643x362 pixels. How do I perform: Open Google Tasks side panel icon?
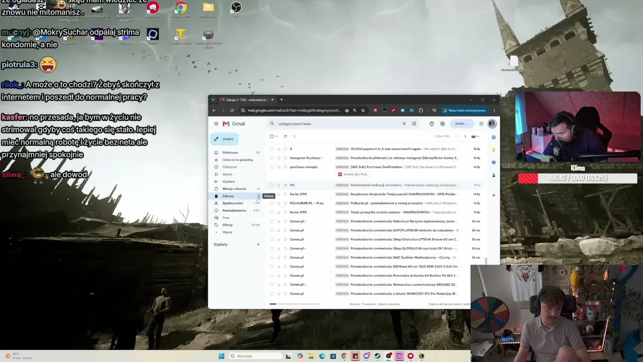pos(494,162)
